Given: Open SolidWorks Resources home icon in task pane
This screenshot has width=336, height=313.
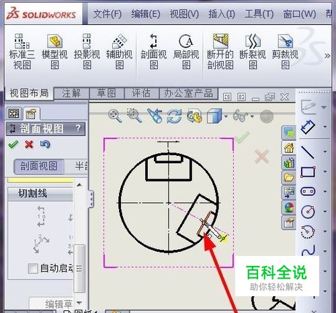Looking at the screenshot, I should [x=289, y=148].
